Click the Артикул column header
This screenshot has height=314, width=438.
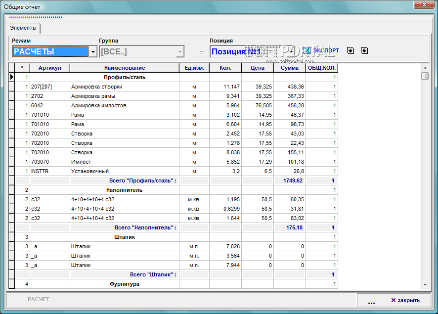click(50, 68)
